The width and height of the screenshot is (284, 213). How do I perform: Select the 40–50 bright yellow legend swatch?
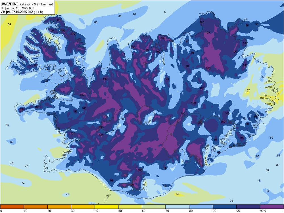click(x=106, y=207)
